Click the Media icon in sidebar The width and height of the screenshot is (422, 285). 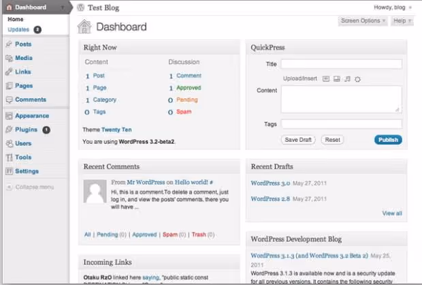[x=9, y=58]
